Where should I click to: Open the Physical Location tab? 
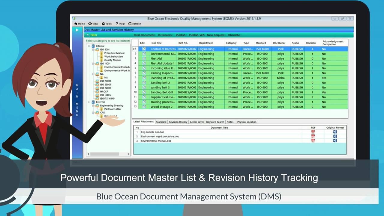click(247, 122)
